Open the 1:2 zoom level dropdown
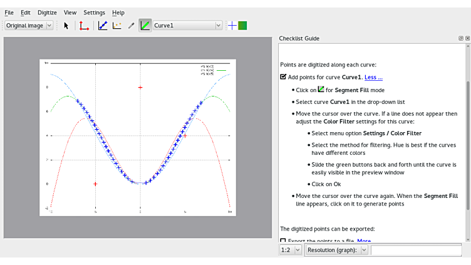The image size is (471, 265). tap(291, 250)
